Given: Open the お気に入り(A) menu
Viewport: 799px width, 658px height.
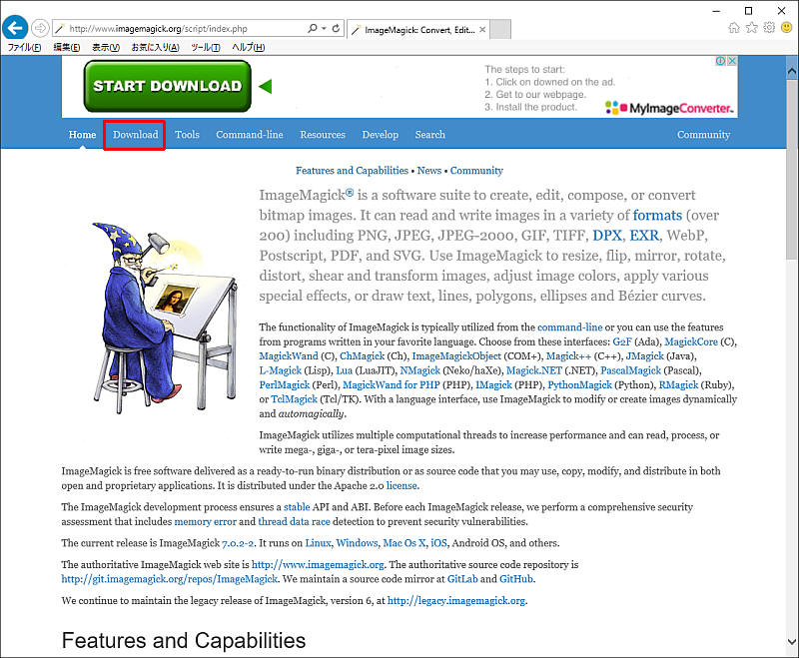Looking at the screenshot, I should pyautogui.click(x=155, y=47).
